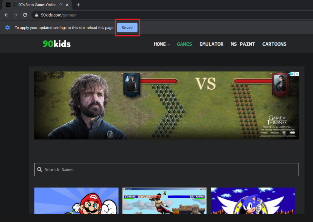This screenshot has width=313, height=222.
Task: Click the magnifying glass search icon
Action: coord(40,169)
